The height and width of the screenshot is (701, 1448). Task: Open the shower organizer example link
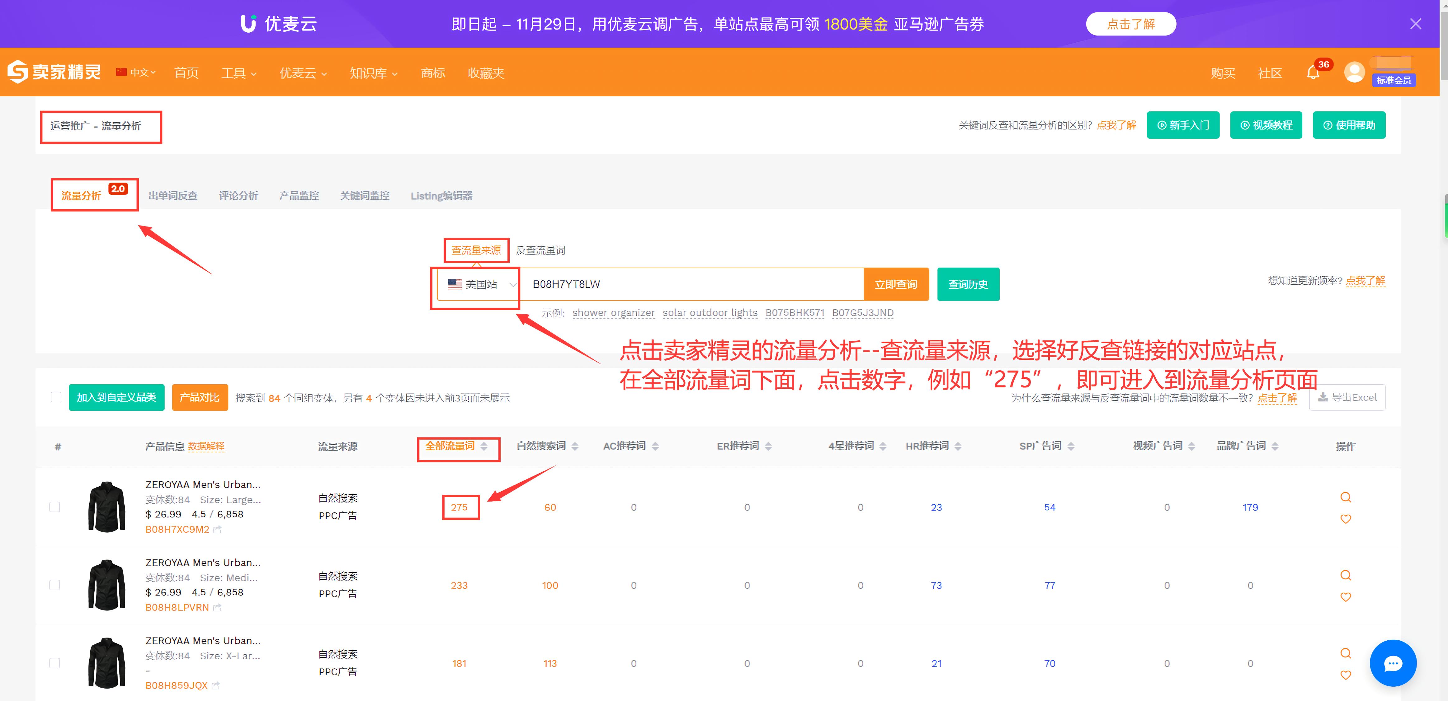[613, 312]
